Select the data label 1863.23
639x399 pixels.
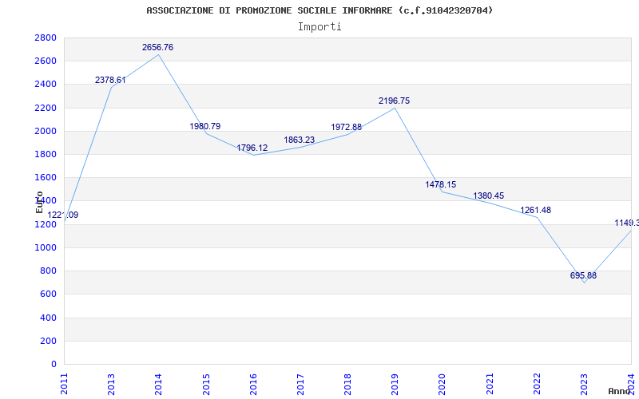coord(300,140)
